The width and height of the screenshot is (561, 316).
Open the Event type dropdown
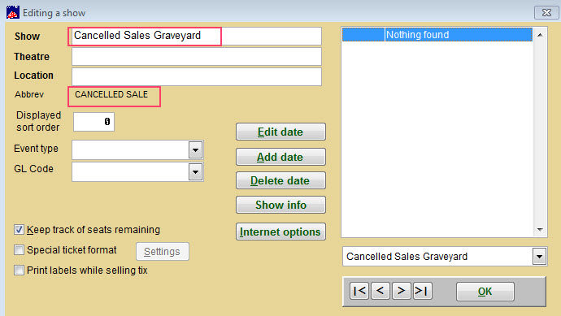195,149
